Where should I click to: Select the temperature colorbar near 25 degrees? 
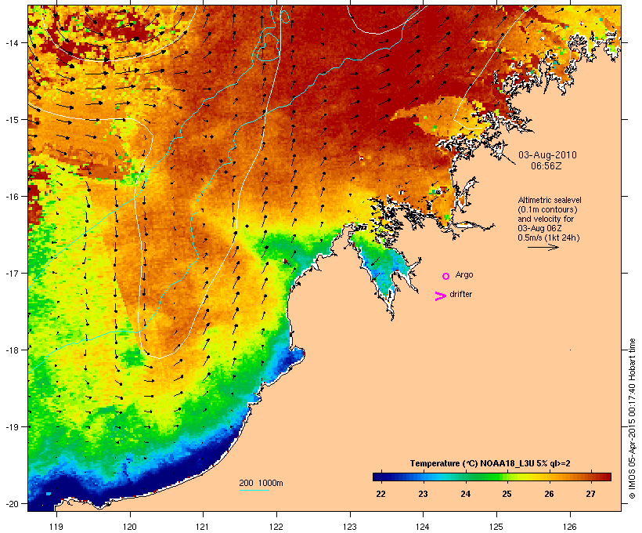pyautogui.click(x=507, y=477)
